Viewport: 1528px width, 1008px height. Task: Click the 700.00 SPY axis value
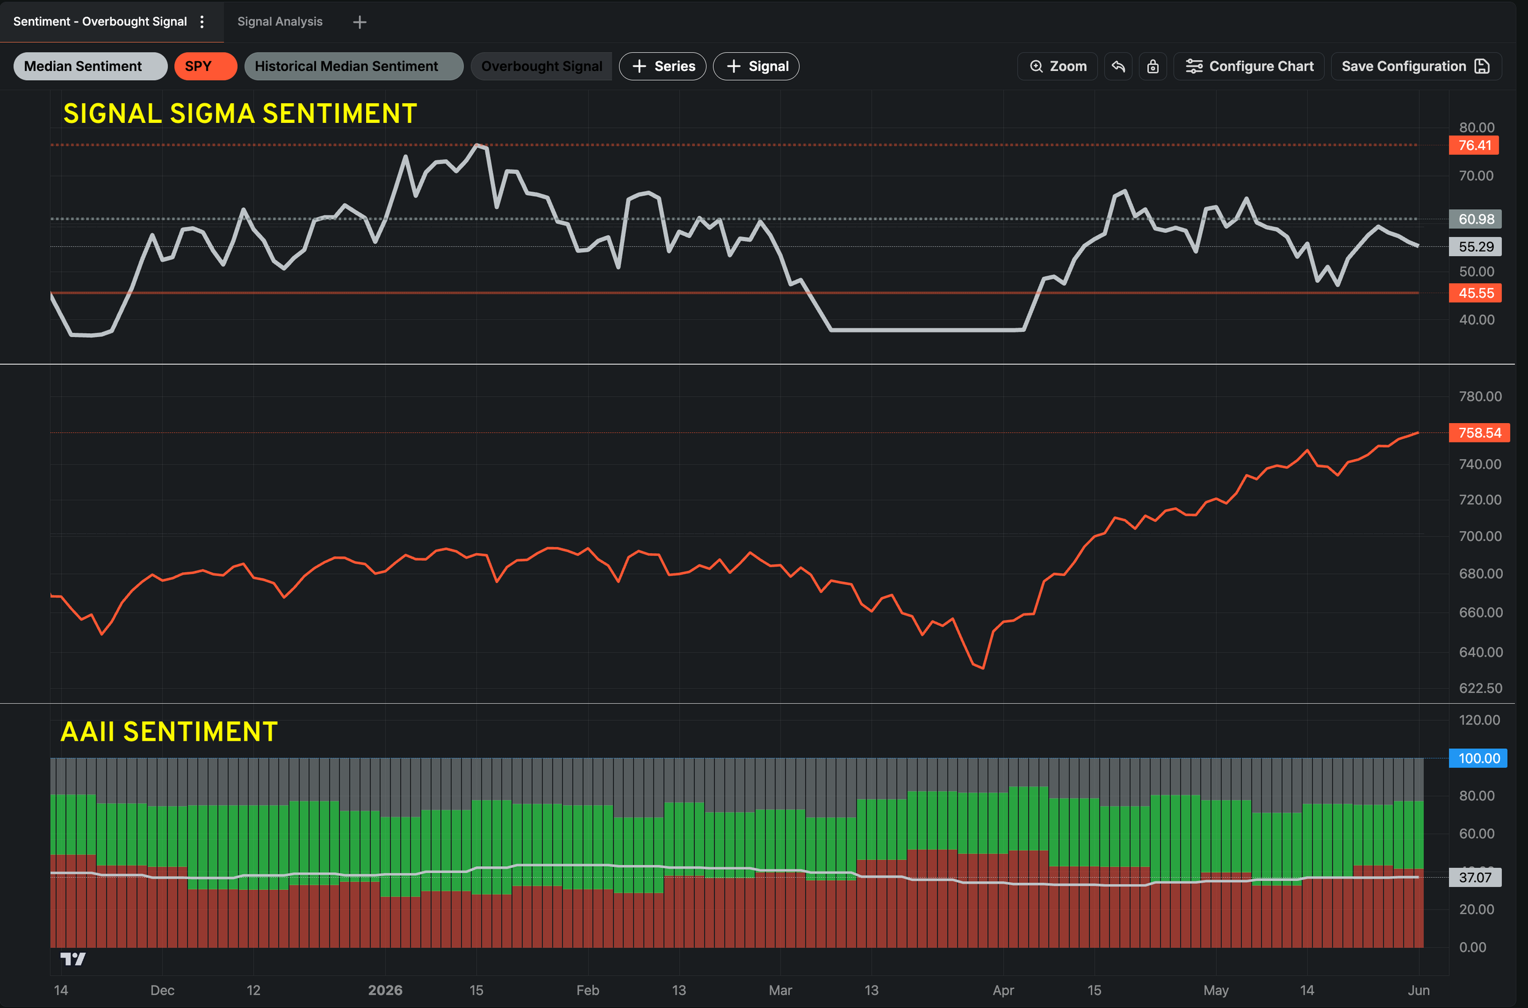click(x=1480, y=536)
